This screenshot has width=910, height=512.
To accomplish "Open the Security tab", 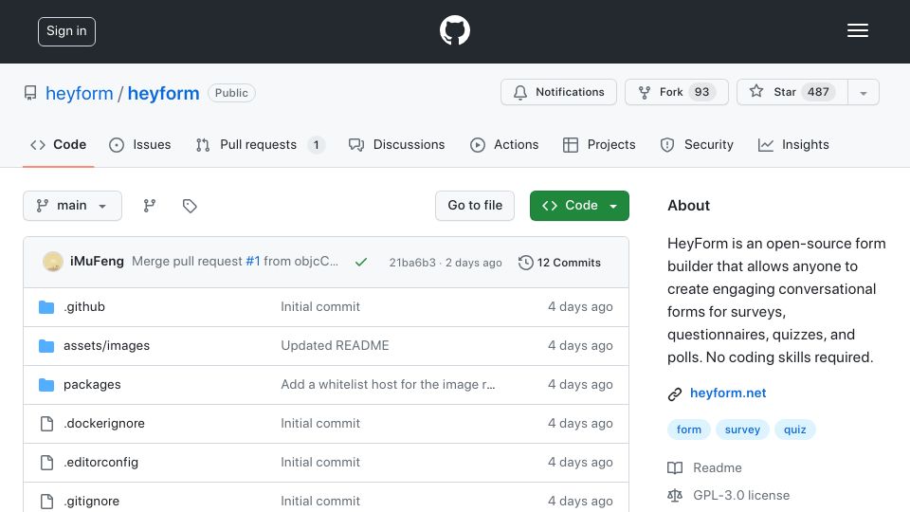I will (697, 144).
